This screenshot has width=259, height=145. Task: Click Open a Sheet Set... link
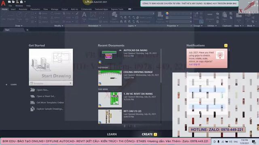click(x=46, y=96)
